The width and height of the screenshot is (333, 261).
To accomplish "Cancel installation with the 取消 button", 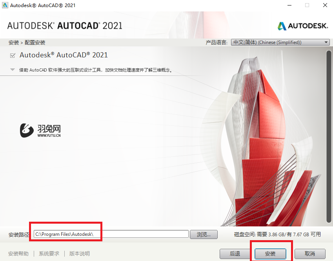I will (310, 254).
